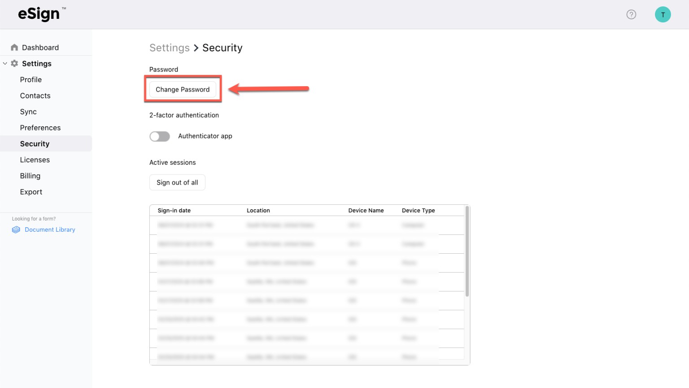Open the Document Library stack icon
The image size is (689, 388).
[x=16, y=229]
